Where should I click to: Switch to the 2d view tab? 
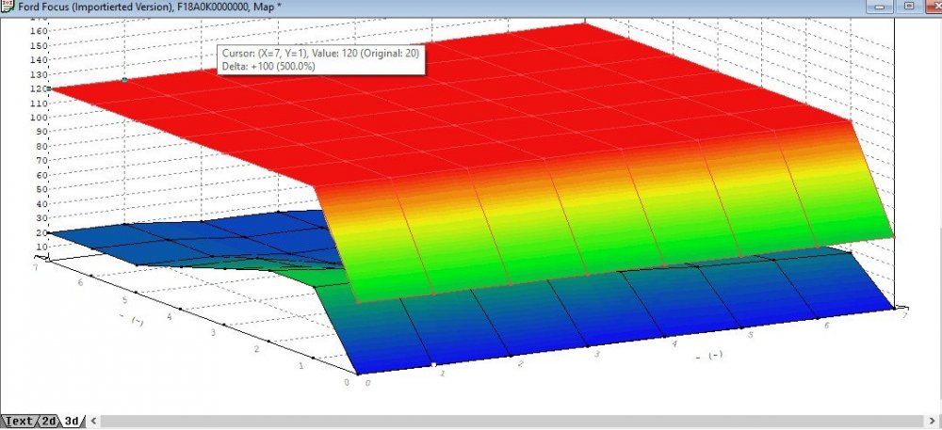(x=49, y=421)
